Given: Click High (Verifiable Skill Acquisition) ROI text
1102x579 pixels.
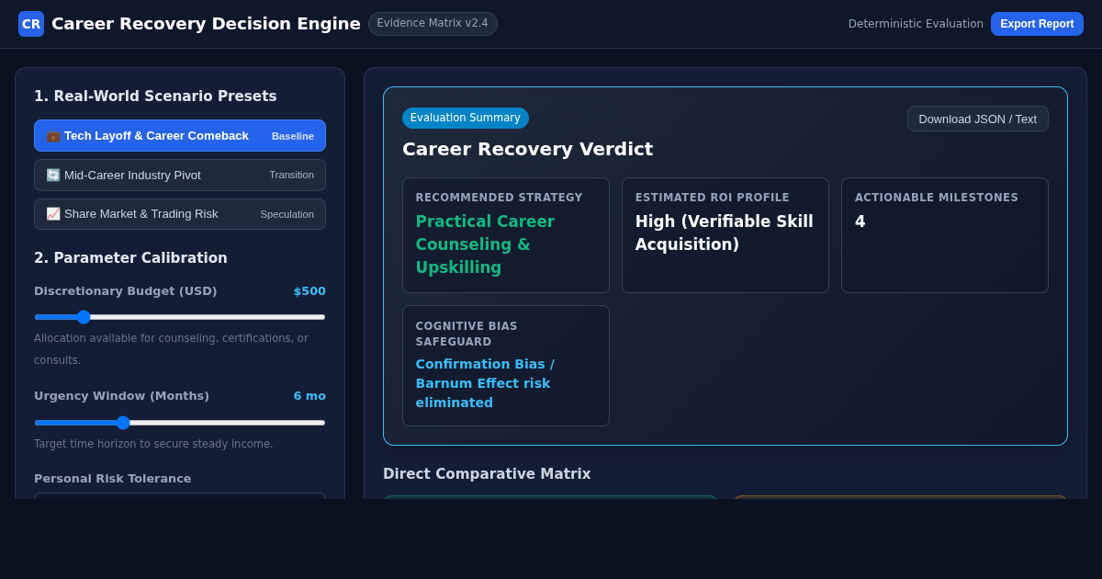Looking at the screenshot, I should (x=725, y=233).
